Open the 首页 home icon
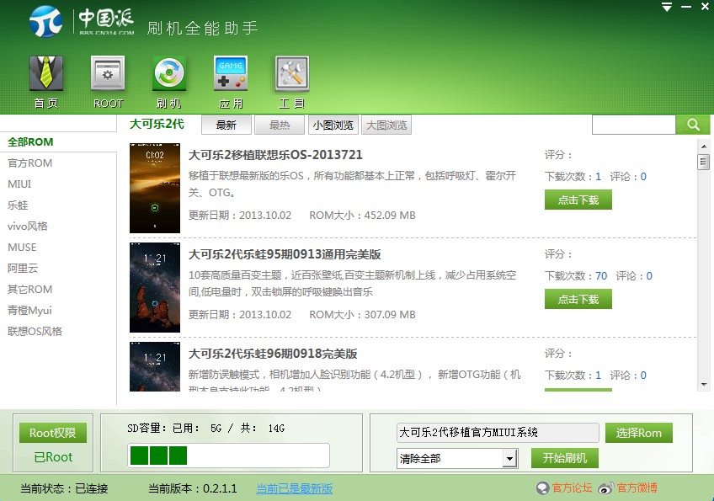The image size is (714, 501). (x=46, y=82)
